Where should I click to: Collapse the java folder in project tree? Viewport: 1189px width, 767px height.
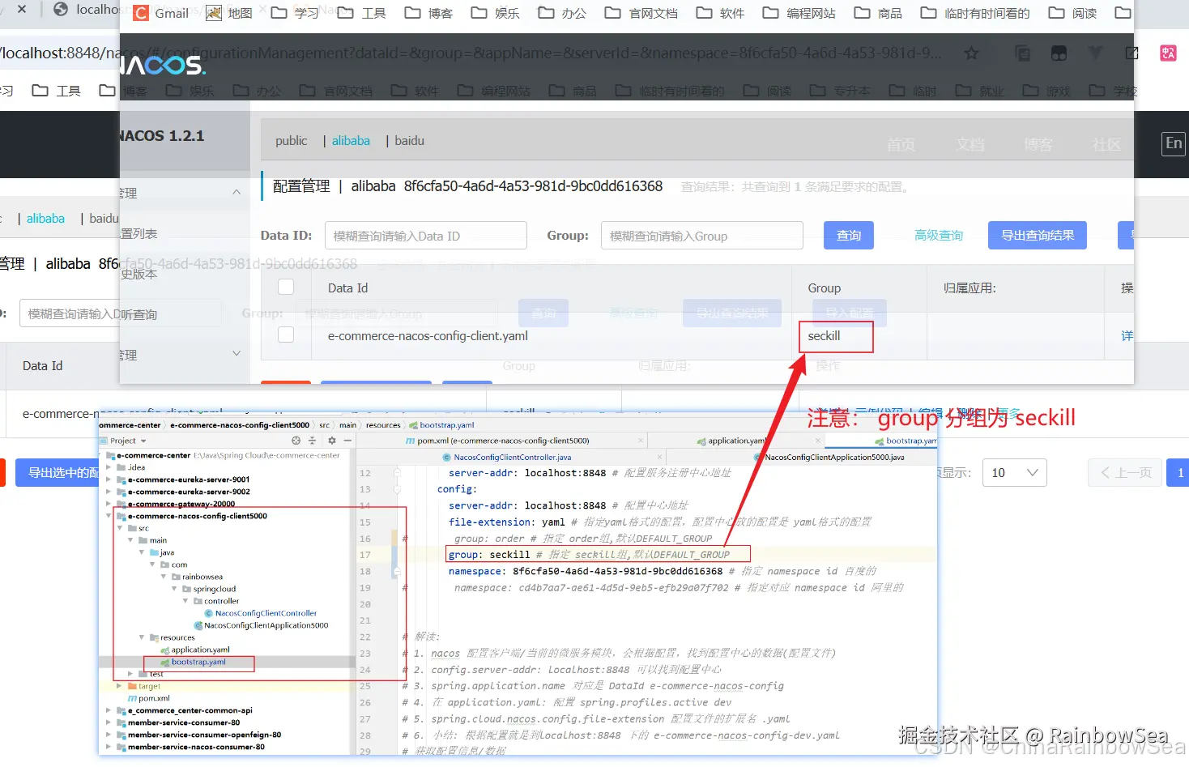point(142,552)
